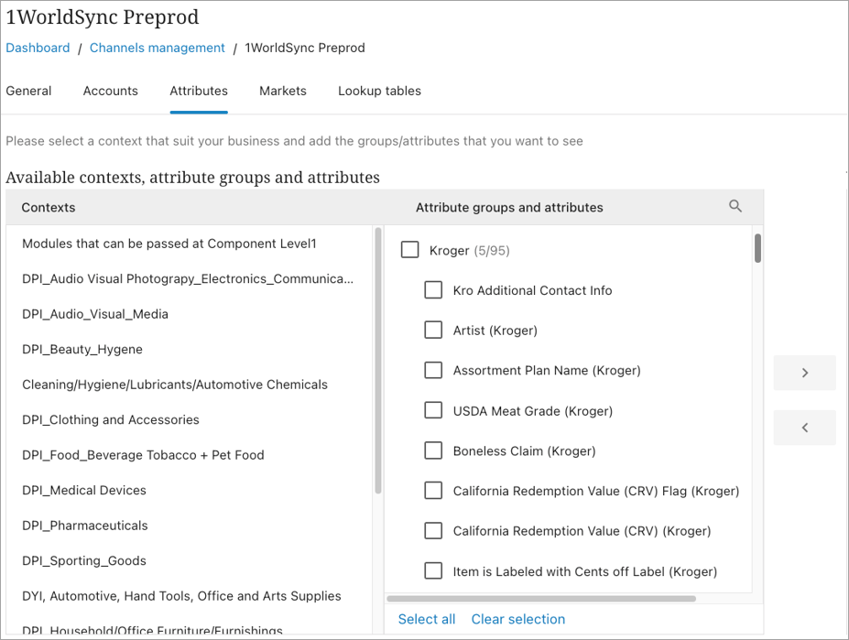
Task: Click the attributes list vertical scrollbar
Action: 757,249
